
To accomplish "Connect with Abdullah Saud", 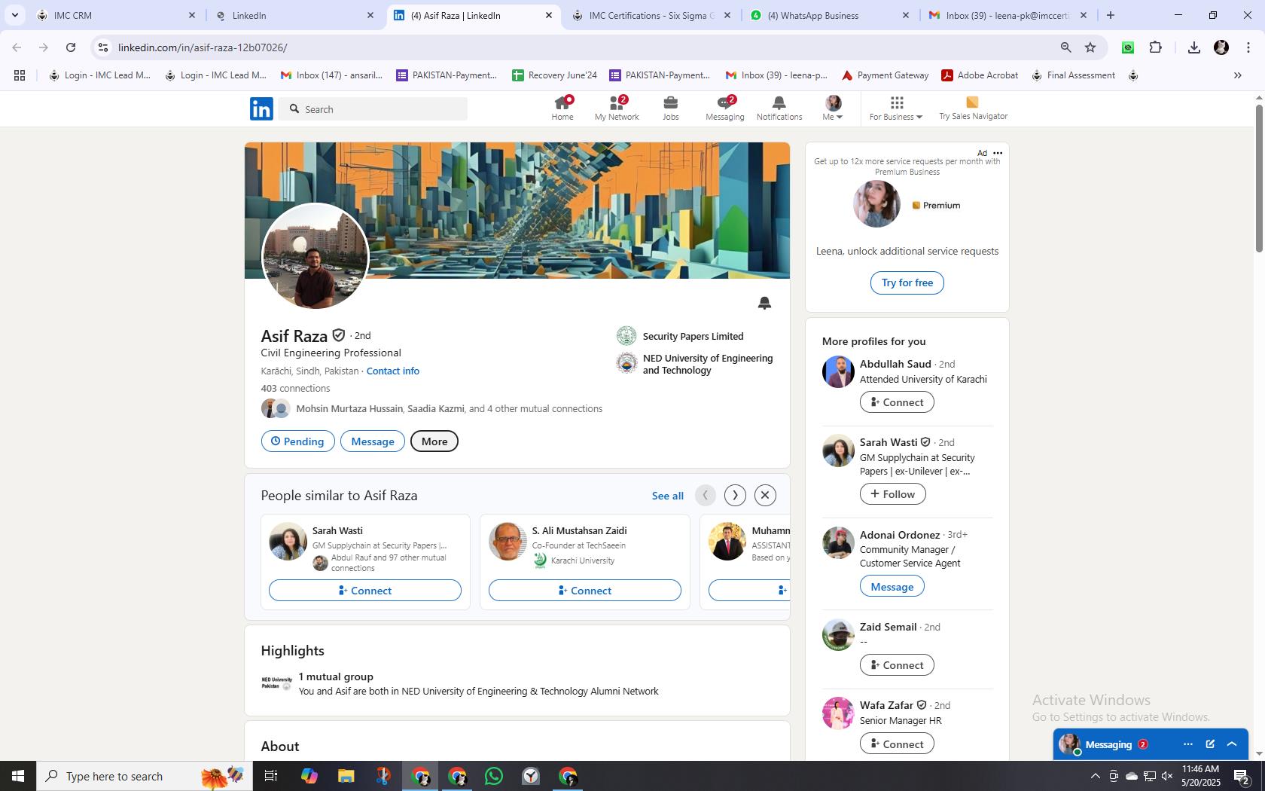I will [897, 402].
